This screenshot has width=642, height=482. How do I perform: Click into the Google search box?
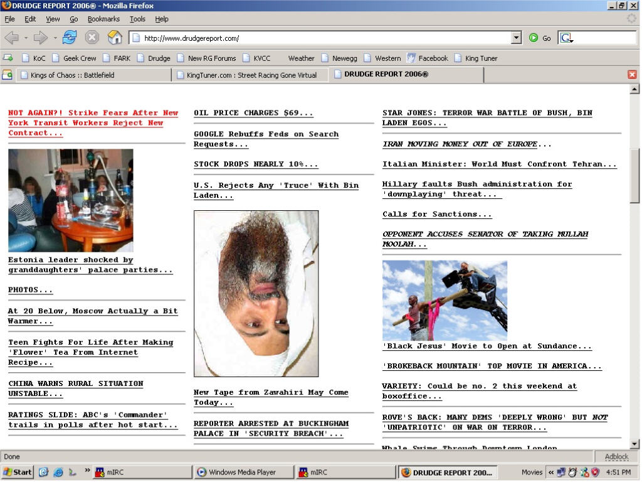pos(605,38)
